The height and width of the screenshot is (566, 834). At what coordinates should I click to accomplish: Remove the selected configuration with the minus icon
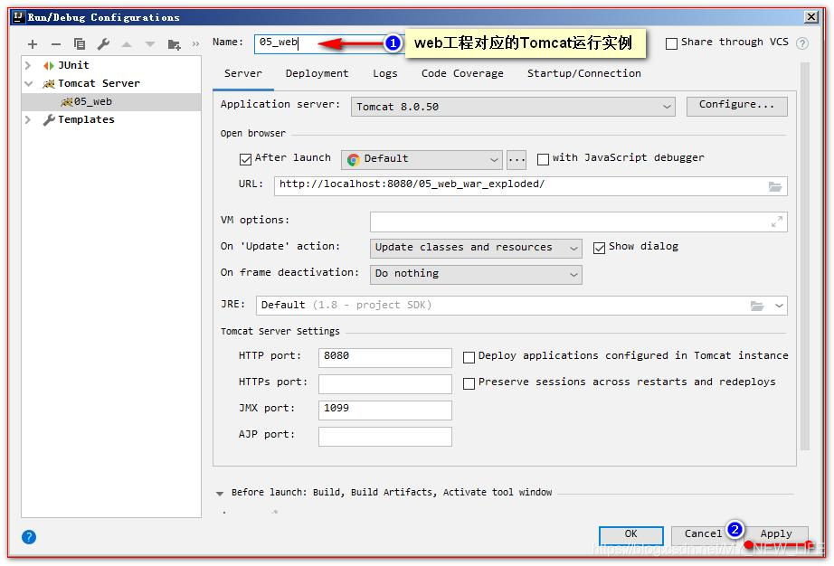click(x=56, y=44)
